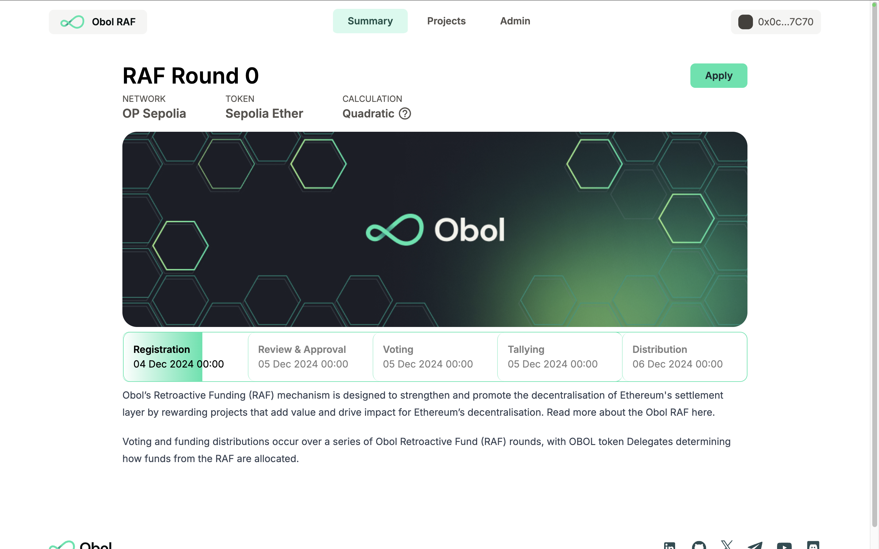Open the Admin menu item

click(x=515, y=21)
